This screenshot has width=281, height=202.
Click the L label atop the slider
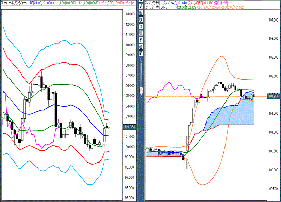coord(141,60)
